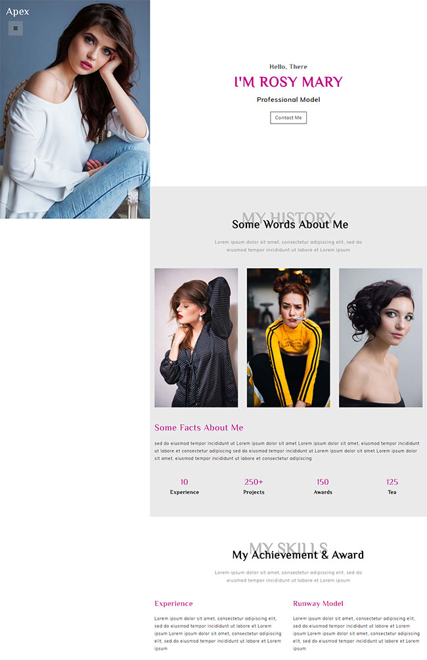Open the photo of woman in polka-dot blouse
The height and width of the screenshot is (660, 427).
pyautogui.click(x=196, y=338)
